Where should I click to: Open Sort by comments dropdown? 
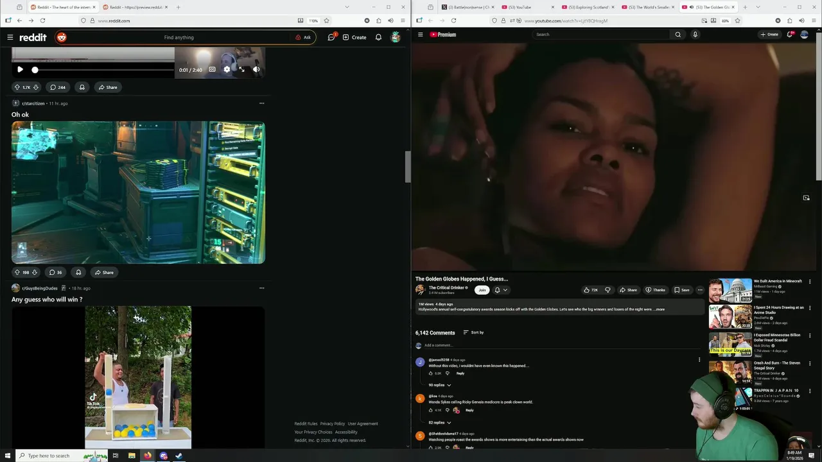(x=473, y=332)
